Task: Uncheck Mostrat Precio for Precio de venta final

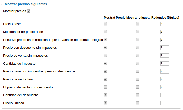Action: tap(105, 79)
